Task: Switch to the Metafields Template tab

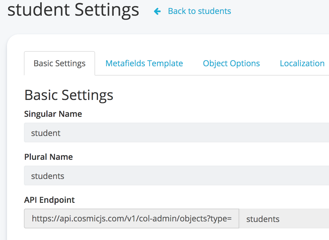Action: pos(144,63)
